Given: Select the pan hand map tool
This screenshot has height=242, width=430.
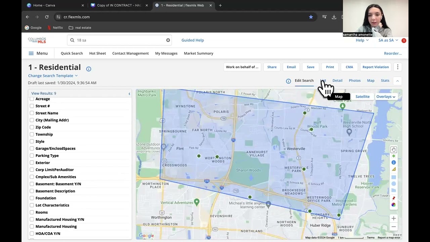Looking at the screenshot, I should [x=393, y=150].
